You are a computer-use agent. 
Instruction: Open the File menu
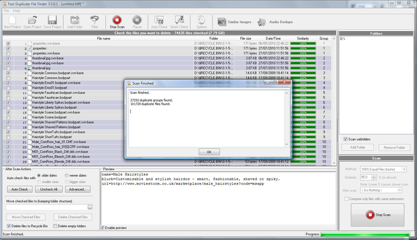pos(6,10)
